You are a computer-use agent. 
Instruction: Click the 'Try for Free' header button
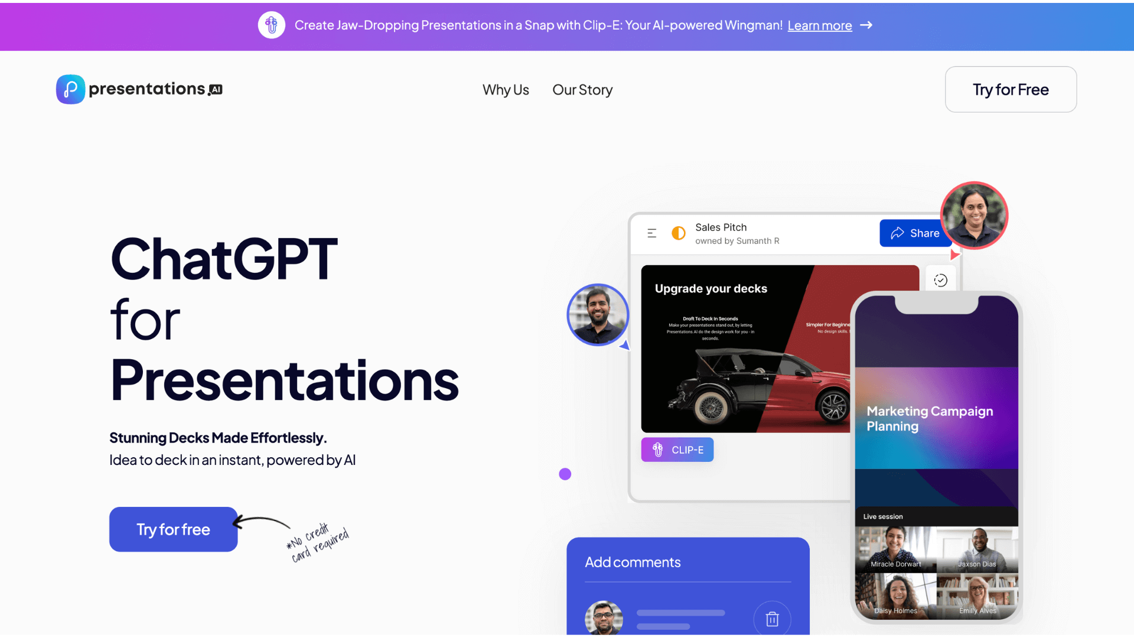(x=1010, y=90)
